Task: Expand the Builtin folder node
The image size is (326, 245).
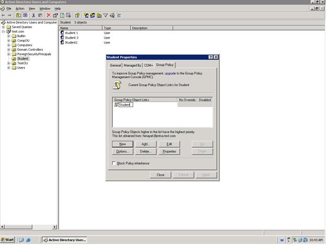Action: (x=9, y=36)
